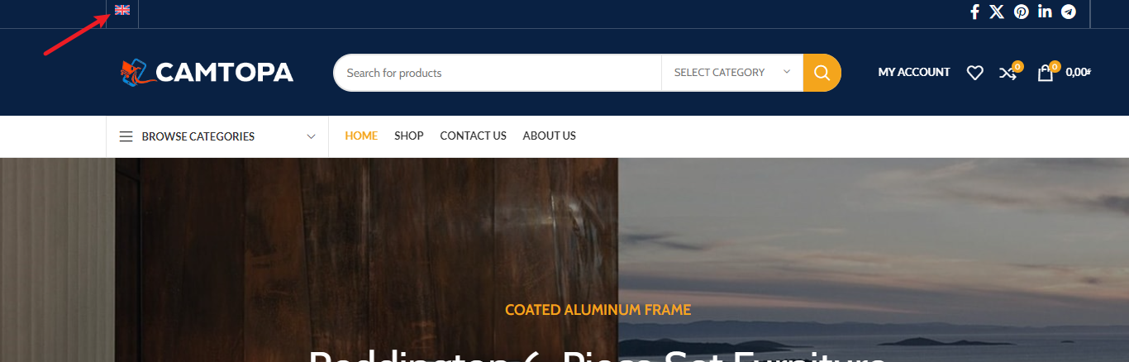Open the Pinterest social link
1129x362 pixels.
click(1022, 12)
